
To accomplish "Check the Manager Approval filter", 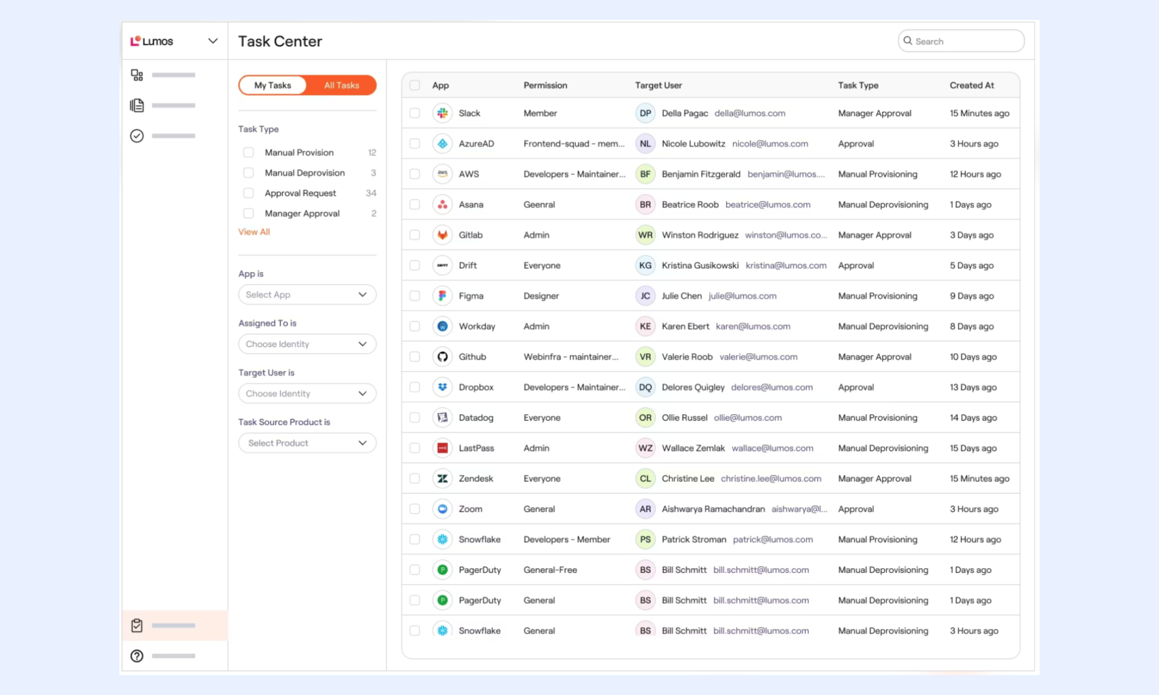I will click(x=249, y=213).
